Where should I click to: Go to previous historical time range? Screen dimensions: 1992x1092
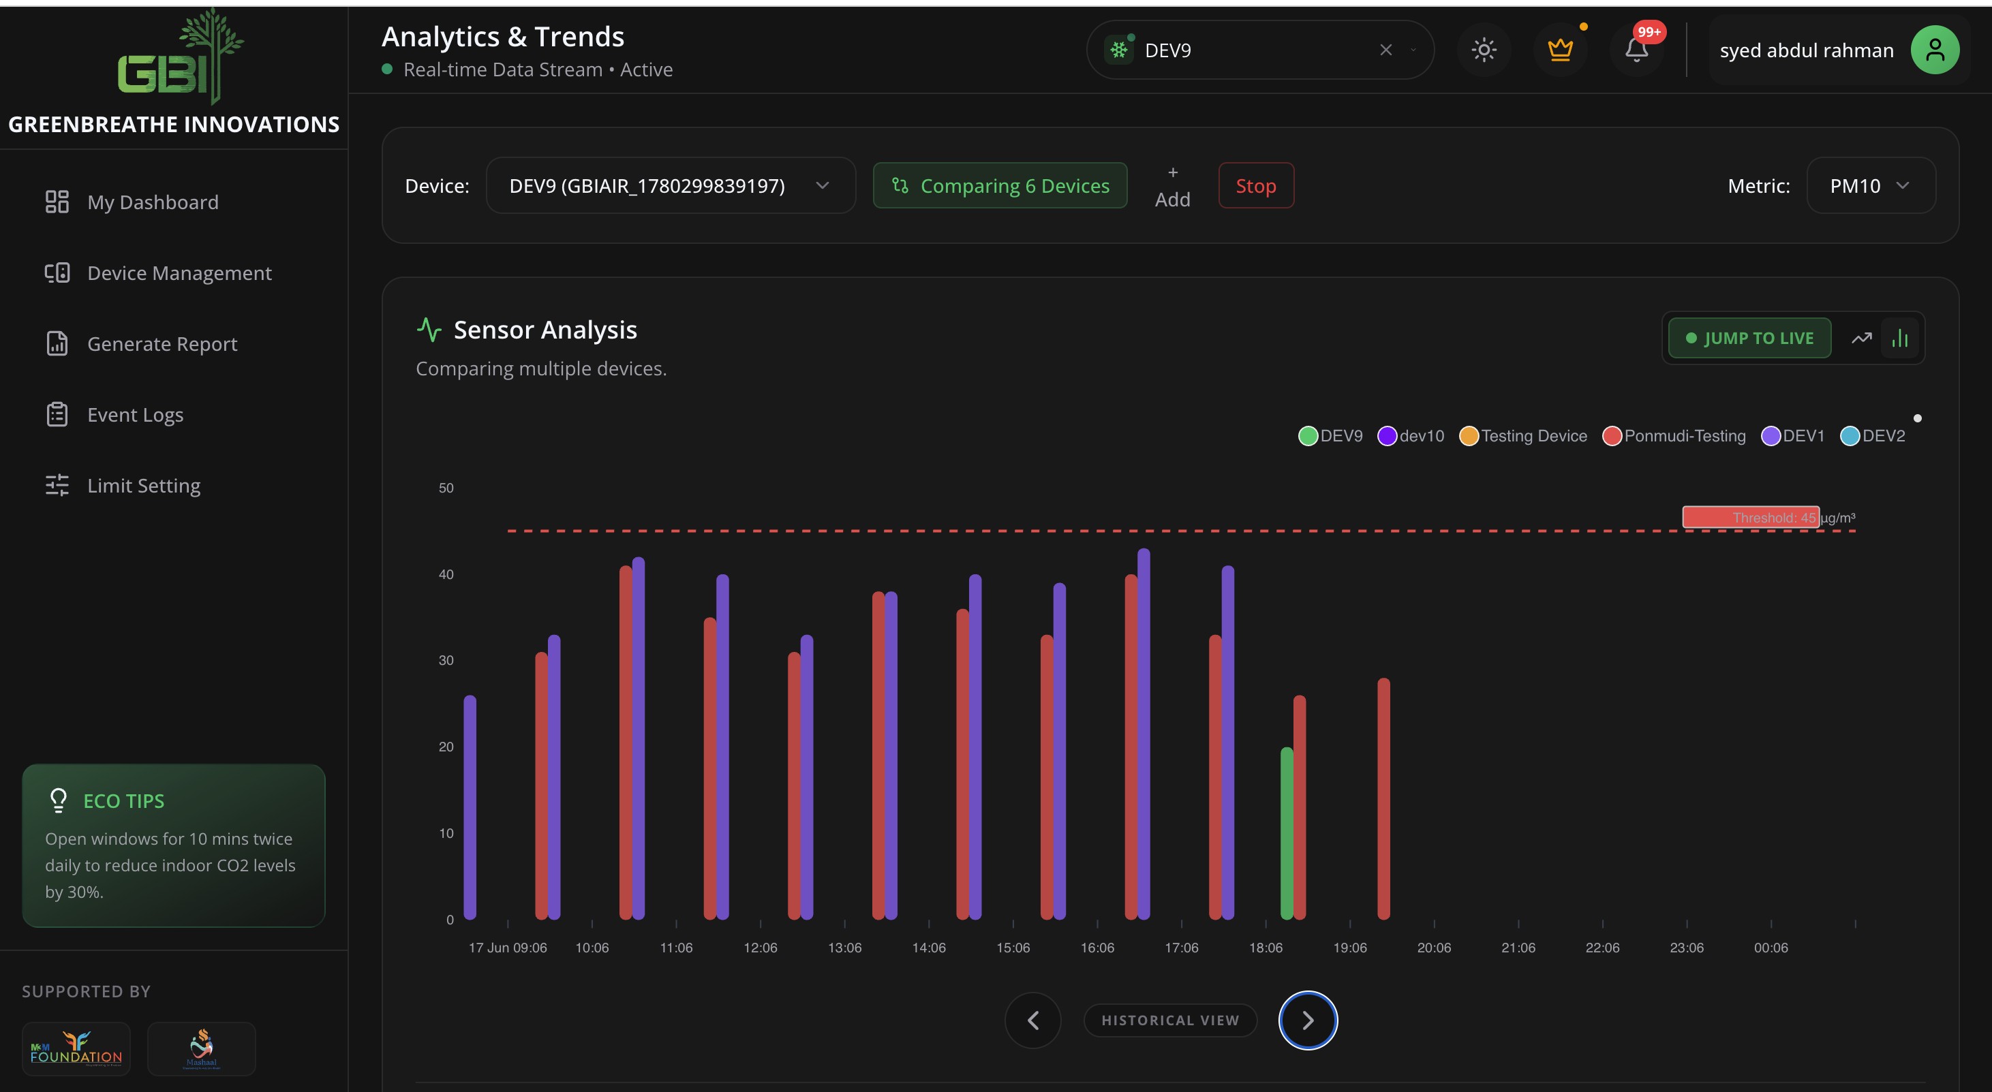click(x=1032, y=1020)
